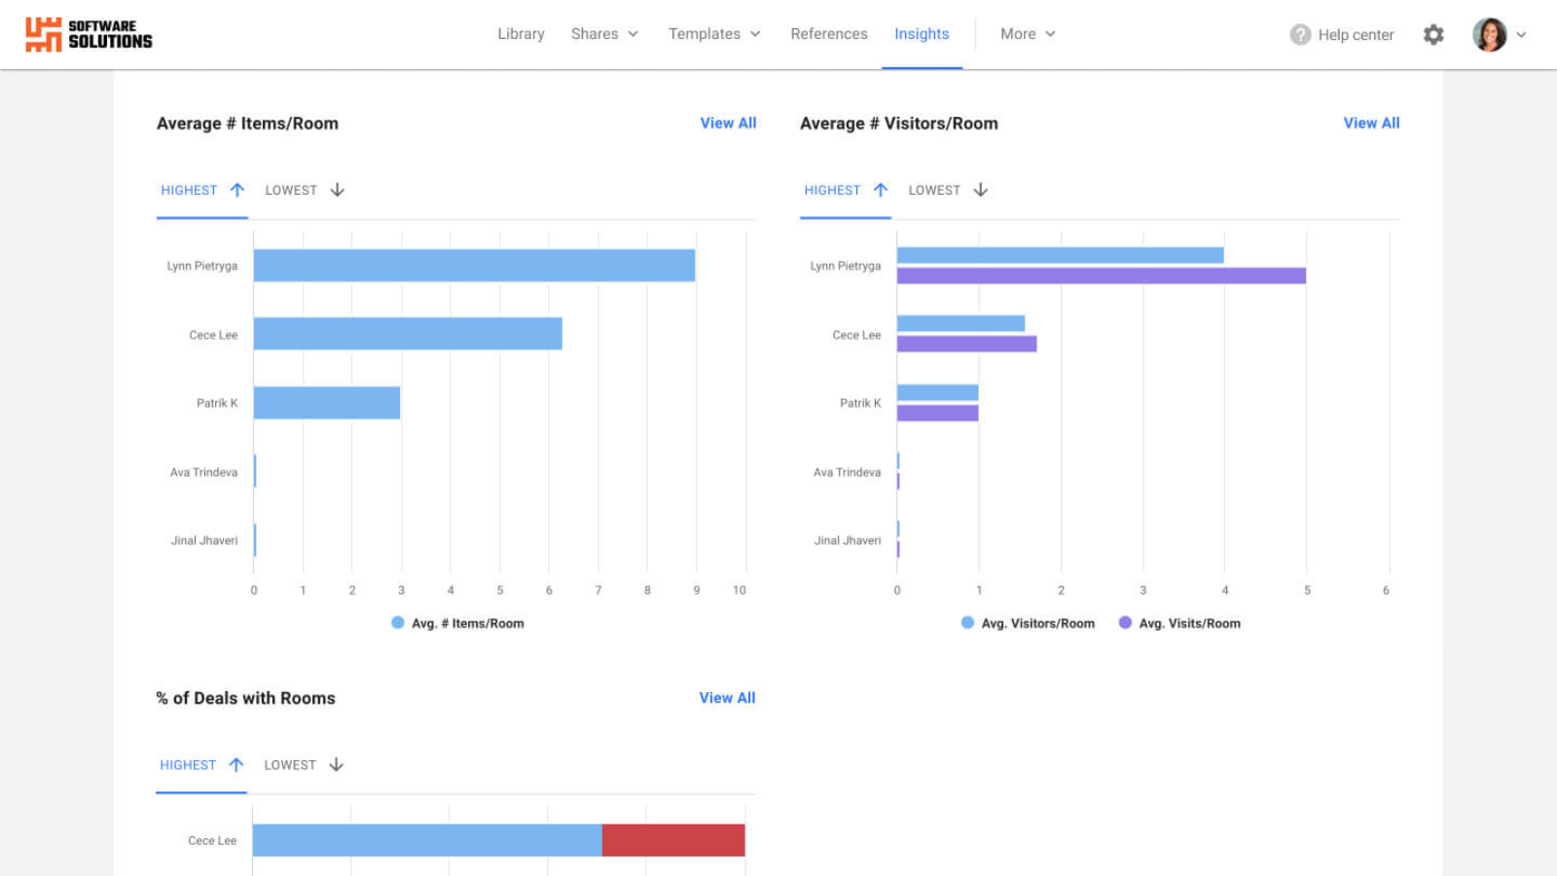The width and height of the screenshot is (1557, 876).
Task: Click the ascending arrow beside HIGHEST
Action: (x=237, y=190)
